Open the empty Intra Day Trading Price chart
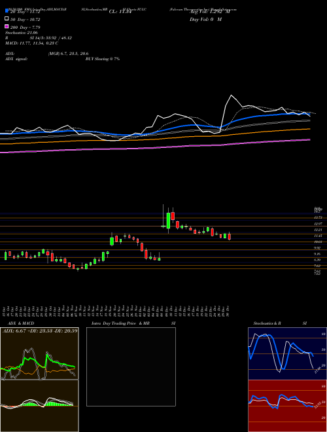 point(131,367)
